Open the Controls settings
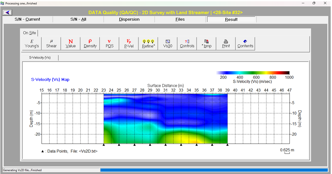The image size is (332, 174). pos(187,44)
